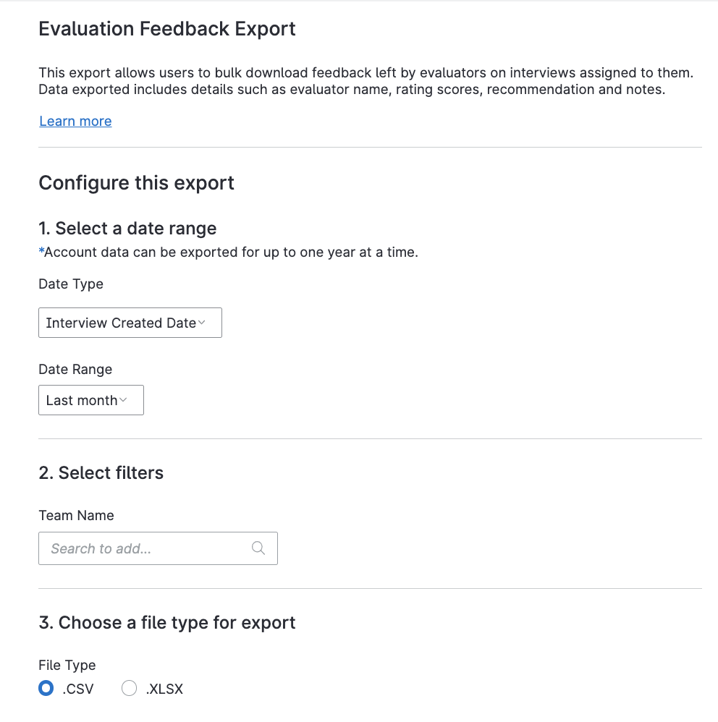Image resolution: width=718 pixels, height=722 pixels.
Task: Click the Configure this export heading
Action: pos(136,183)
